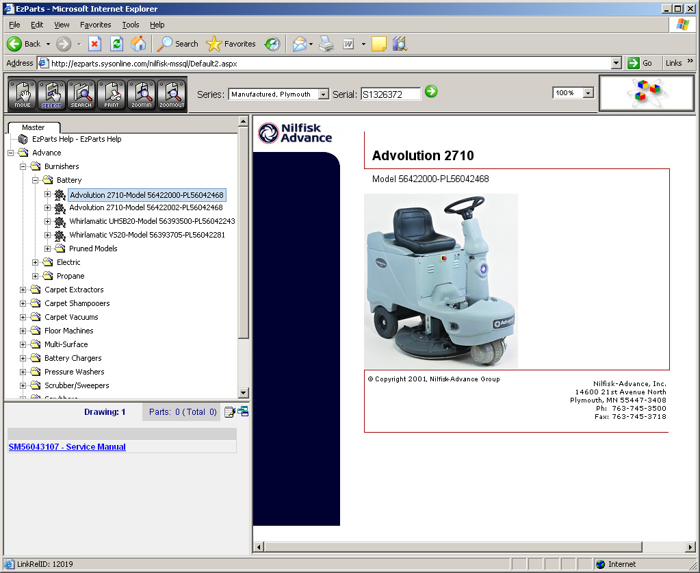Refresh the current page

(116, 44)
